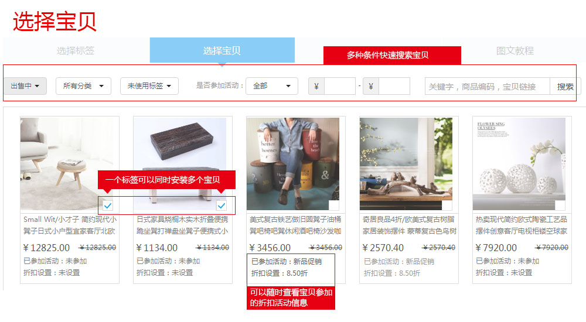586x322 pixels.
Task: Click the minimum price input field
Action: [340, 86]
